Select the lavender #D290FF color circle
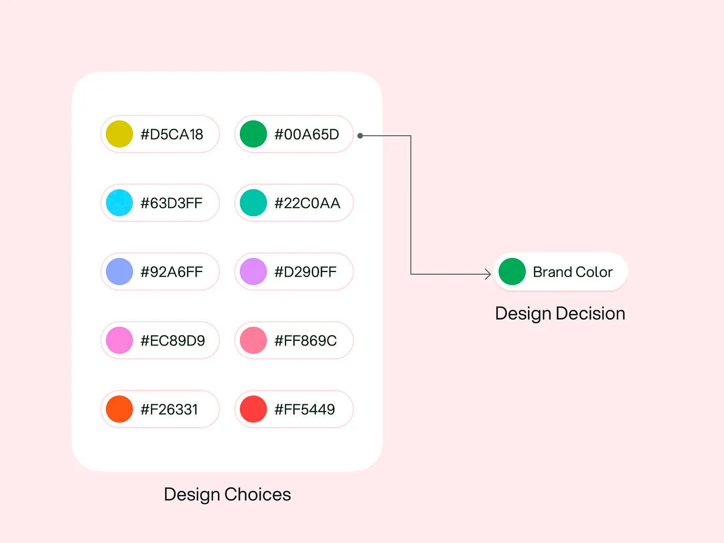 click(x=253, y=271)
